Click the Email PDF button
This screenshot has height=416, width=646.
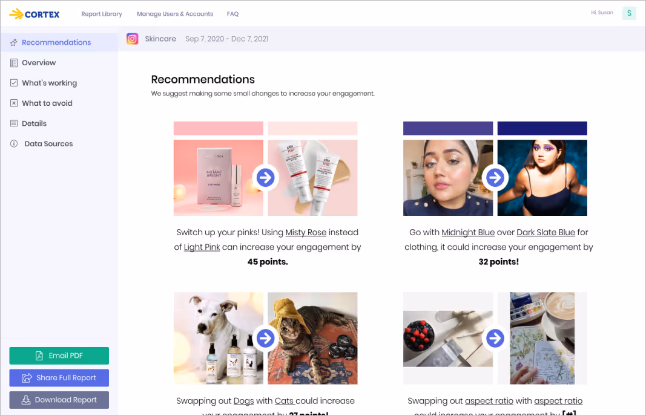[59, 356]
